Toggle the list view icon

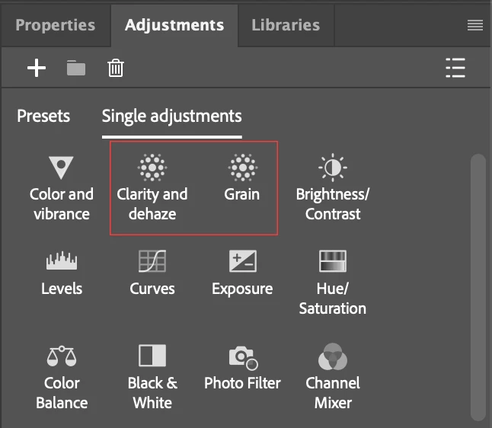tap(455, 68)
